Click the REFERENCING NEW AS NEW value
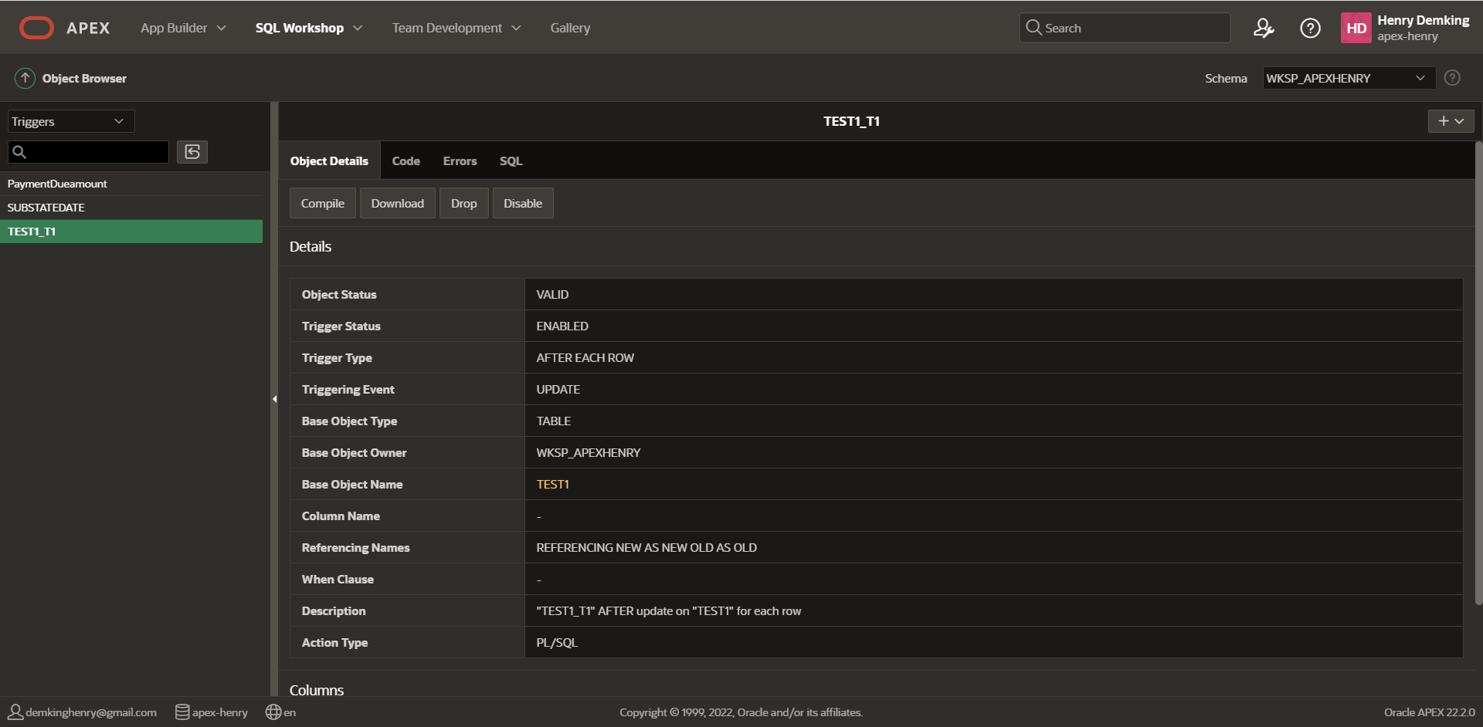Viewport: 1483px width, 727px height. pyautogui.click(x=646, y=547)
